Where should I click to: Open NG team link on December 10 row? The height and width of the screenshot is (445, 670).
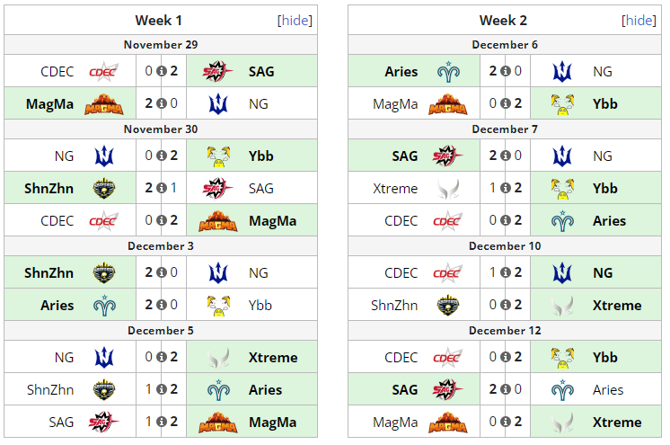(603, 273)
